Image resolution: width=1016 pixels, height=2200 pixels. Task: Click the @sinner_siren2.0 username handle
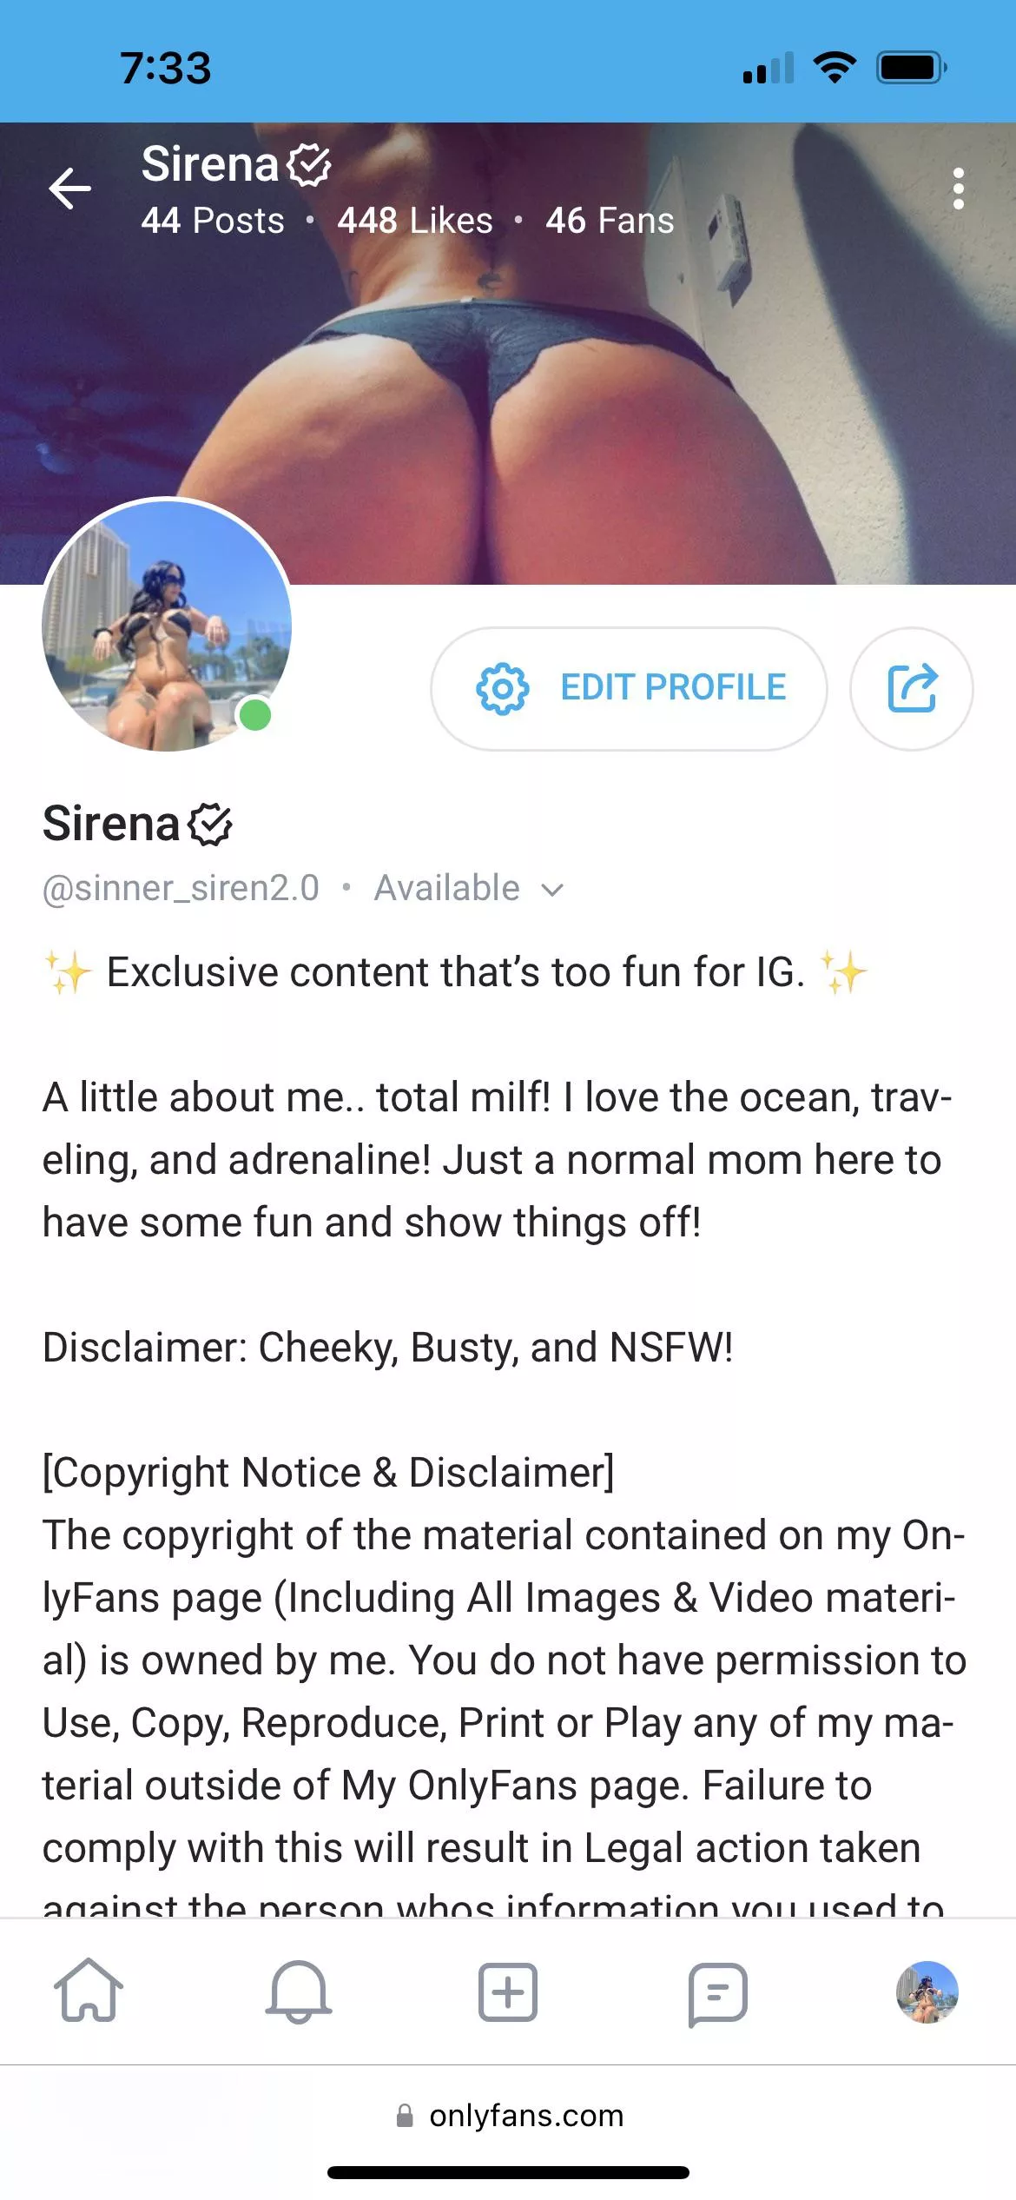point(181,888)
